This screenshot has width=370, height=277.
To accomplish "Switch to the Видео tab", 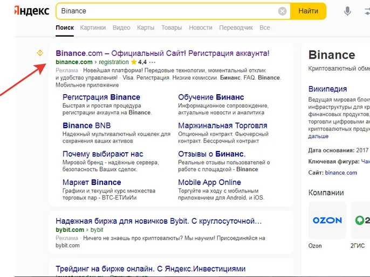I will click(x=121, y=27).
